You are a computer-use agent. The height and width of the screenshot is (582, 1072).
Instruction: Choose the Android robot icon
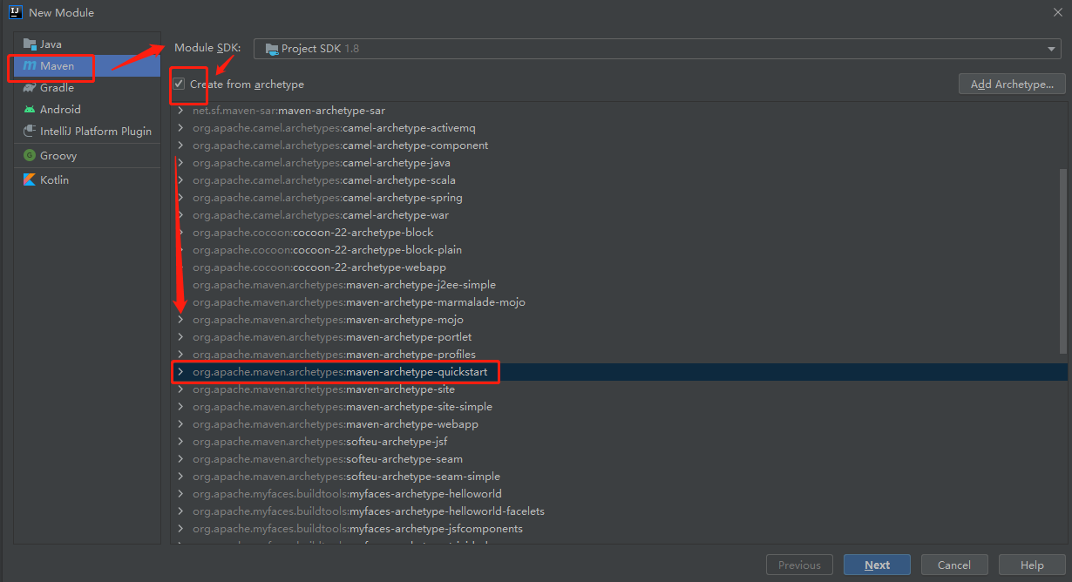click(x=30, y=109)
